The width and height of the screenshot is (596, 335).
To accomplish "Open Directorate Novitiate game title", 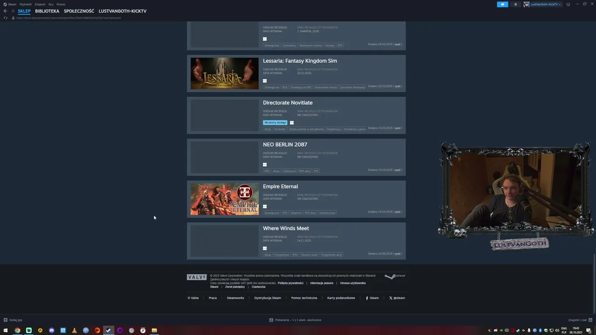I will click(288, 103).
